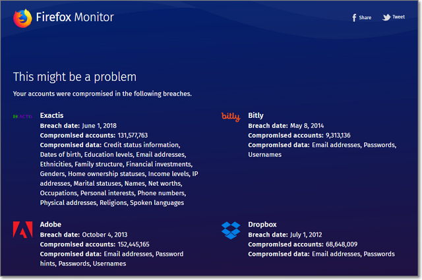Select the Exactis breach heading
Screen dimensions: 422x280
(x=52, y=115)
